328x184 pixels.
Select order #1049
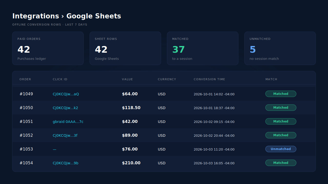(26, 94)
